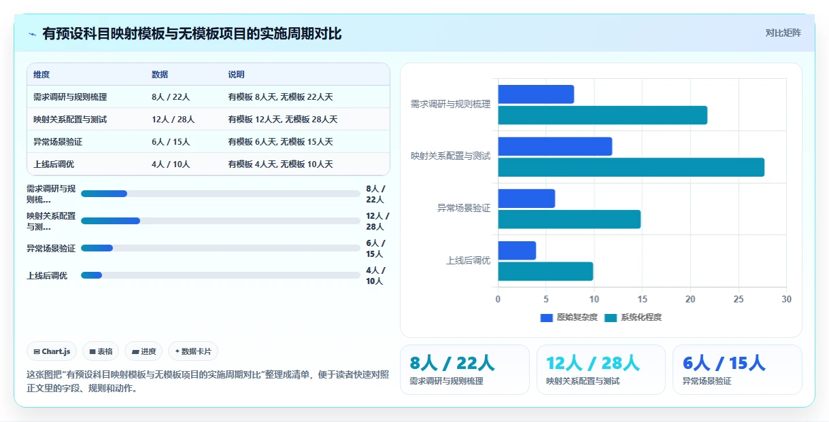Click the 数据 column header
The width and height of the screenshot is (829, 422).
[160, 75]
